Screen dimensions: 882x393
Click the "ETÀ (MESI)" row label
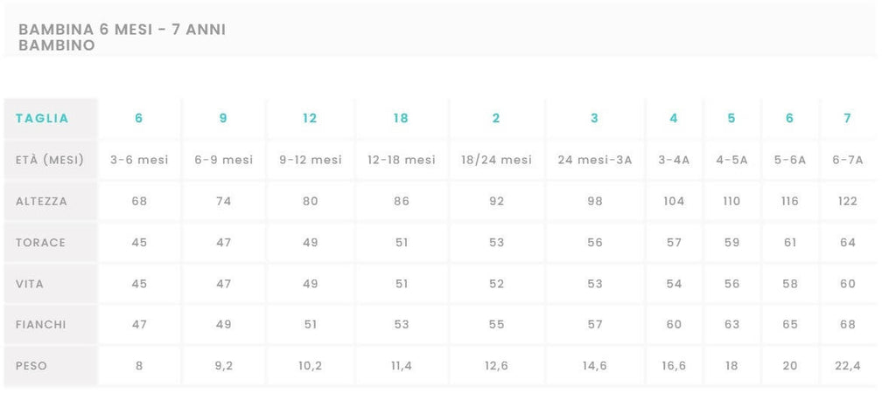click(x=49, y=160)
